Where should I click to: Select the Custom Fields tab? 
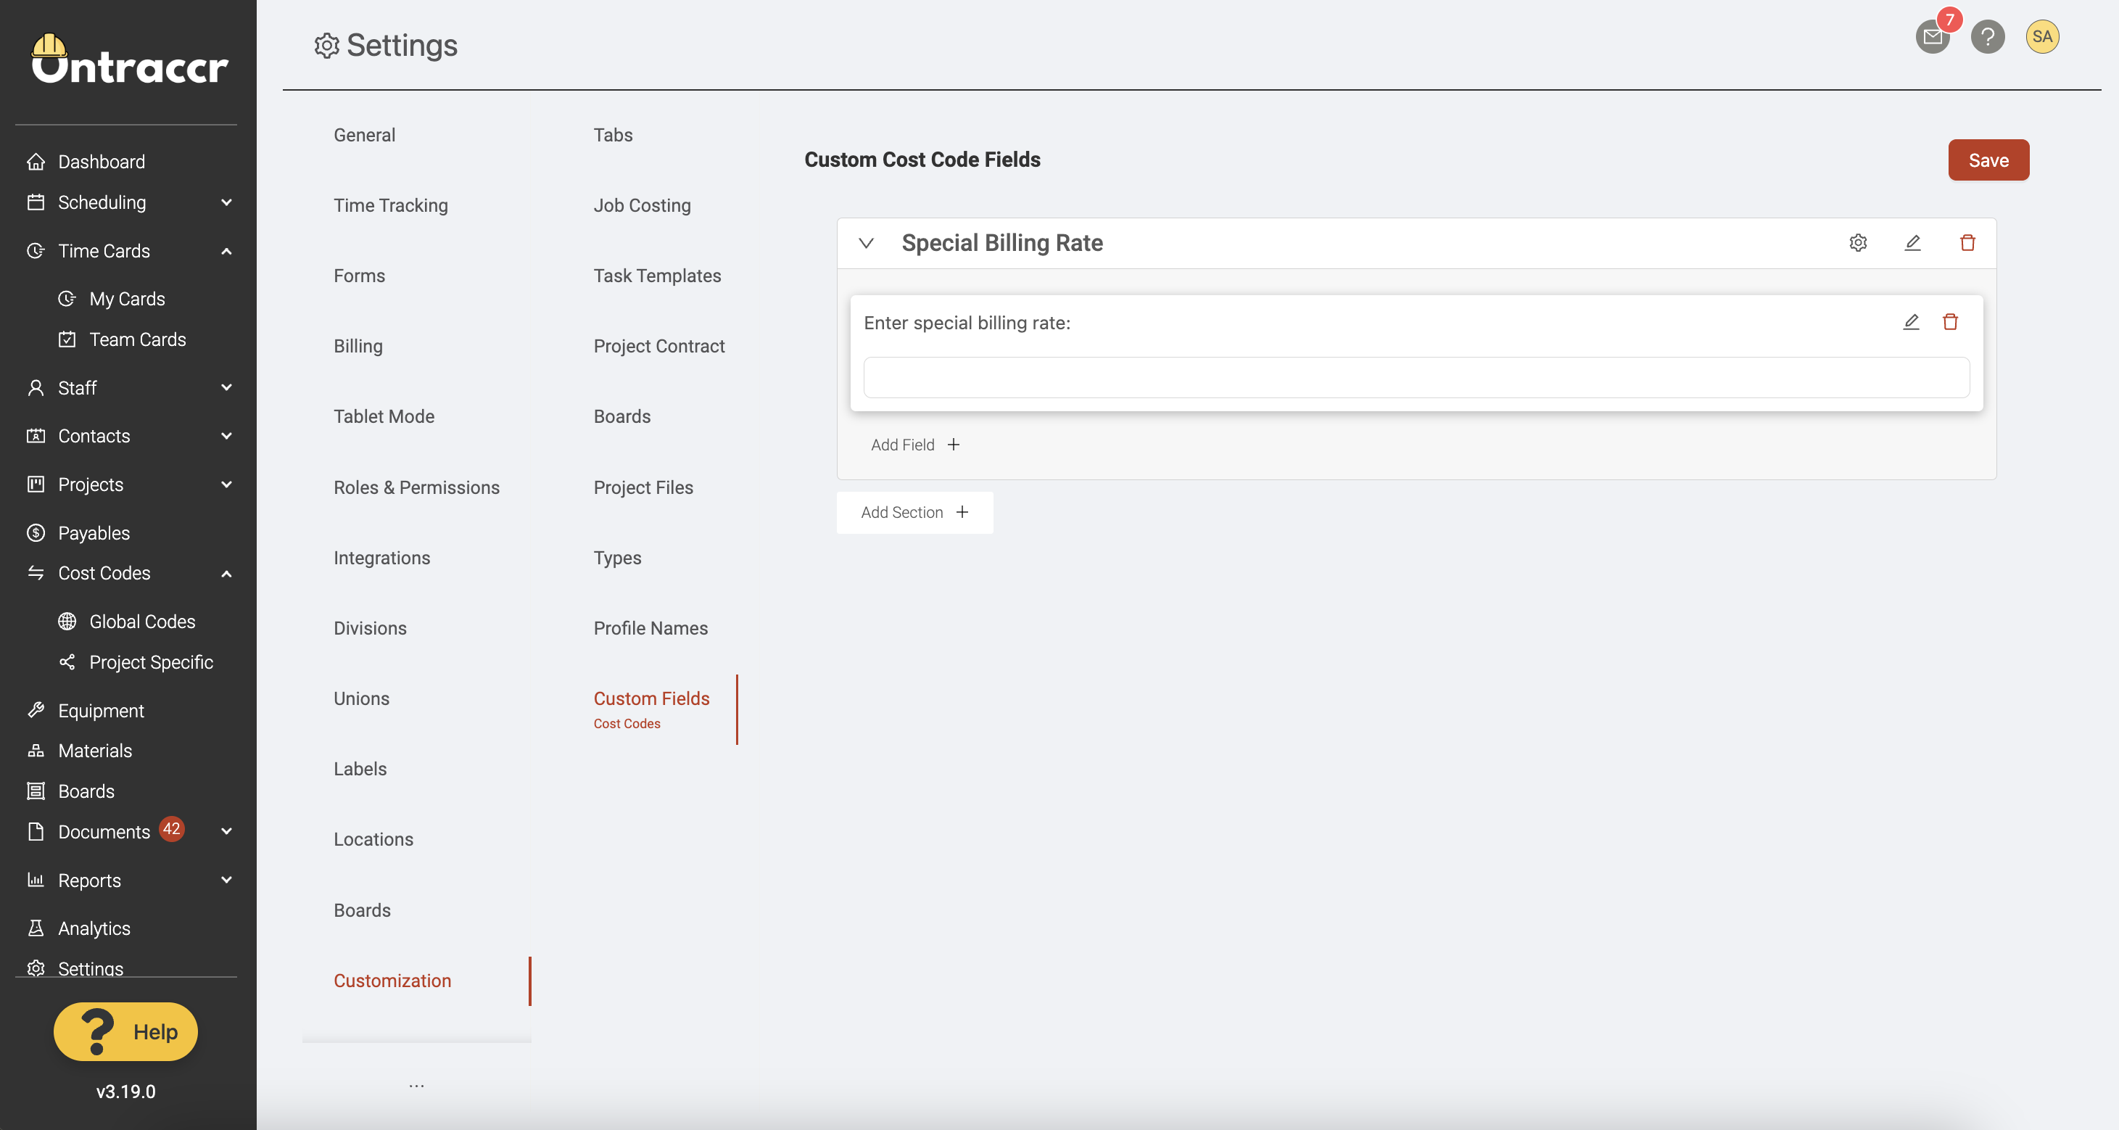tap(651, 698)
